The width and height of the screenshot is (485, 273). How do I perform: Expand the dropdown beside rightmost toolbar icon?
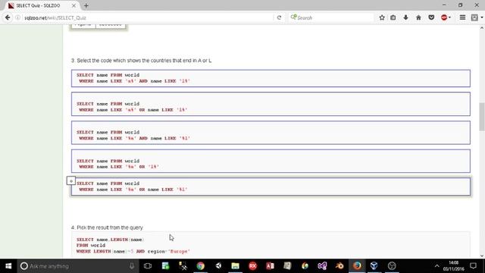(482, 17)
